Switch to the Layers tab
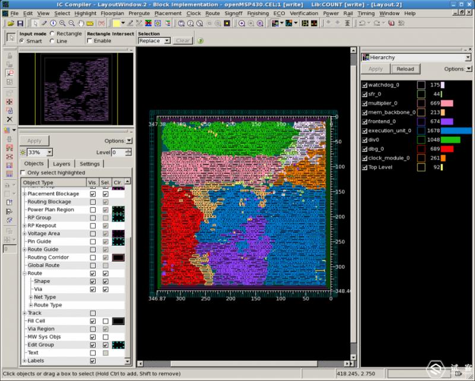Viewport: 475px width, 381px height. pyautogui.click(x=61, y=164)
